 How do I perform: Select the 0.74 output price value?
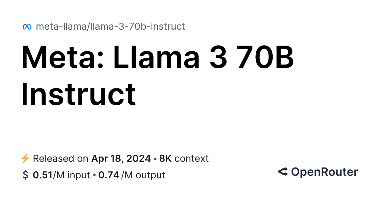(x=109, y=175)
